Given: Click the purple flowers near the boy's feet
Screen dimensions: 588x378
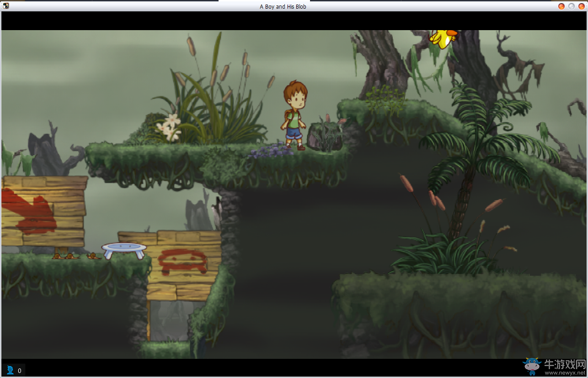Looking at the screenshot, I should click(x=271, y=150).
